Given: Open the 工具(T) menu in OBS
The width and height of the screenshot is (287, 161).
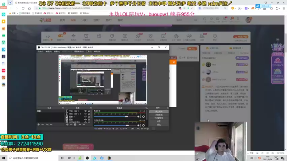Looking at the screenshot, I should click(89, 52).
